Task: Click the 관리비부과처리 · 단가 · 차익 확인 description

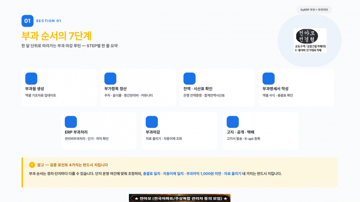Action: 87,139
